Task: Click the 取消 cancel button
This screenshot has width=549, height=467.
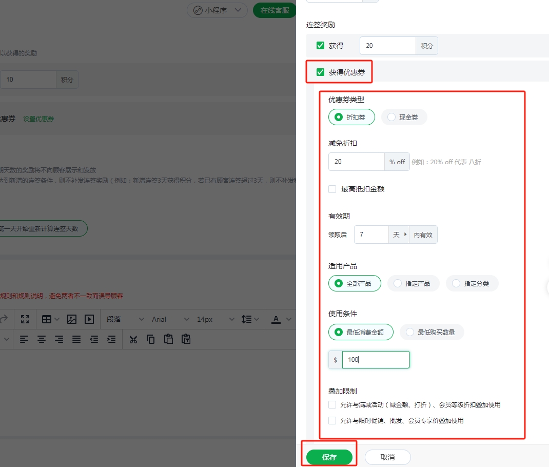Action: coord(387,457)
